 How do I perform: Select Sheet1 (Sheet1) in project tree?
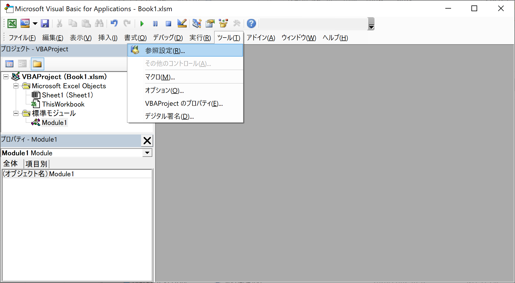point(67,95)
